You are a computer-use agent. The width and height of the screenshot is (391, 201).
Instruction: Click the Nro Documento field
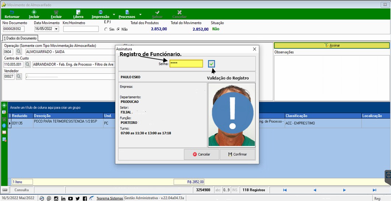pyautogui.click(x=14, y=29)
